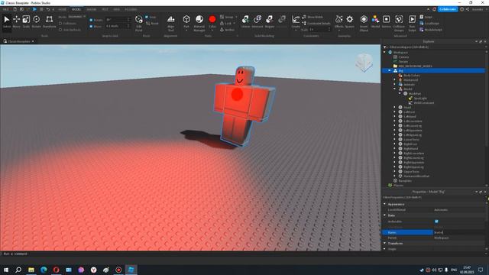Click the pivot Reset button
This screenshot has height=275, width=489.
coord(153,23)
